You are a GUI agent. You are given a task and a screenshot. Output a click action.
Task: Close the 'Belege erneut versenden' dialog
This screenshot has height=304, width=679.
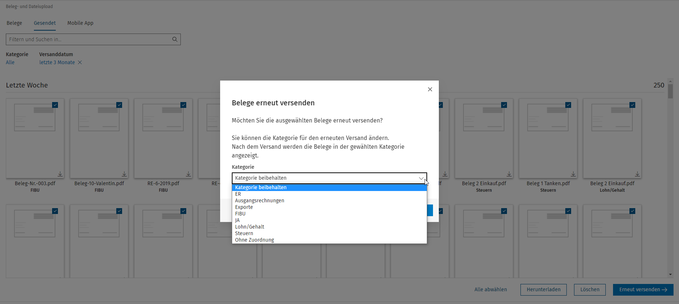point(430,89)
